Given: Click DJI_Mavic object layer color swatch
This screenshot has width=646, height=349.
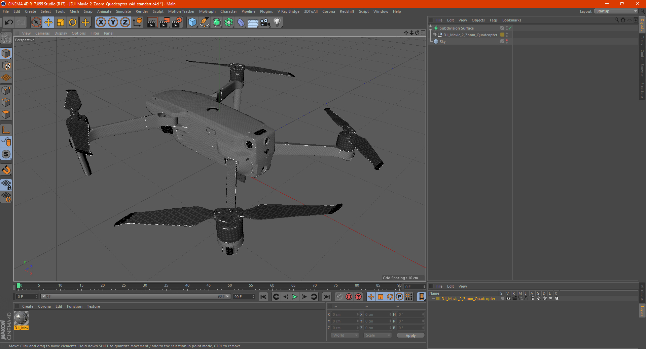Looking at the screenshot, I should pyautogui.click(x=502, y=35).
